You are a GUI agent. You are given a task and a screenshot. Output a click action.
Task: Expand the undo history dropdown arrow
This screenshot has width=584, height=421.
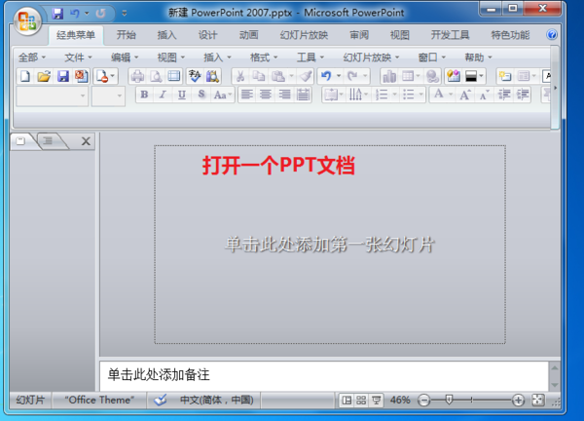339,76
